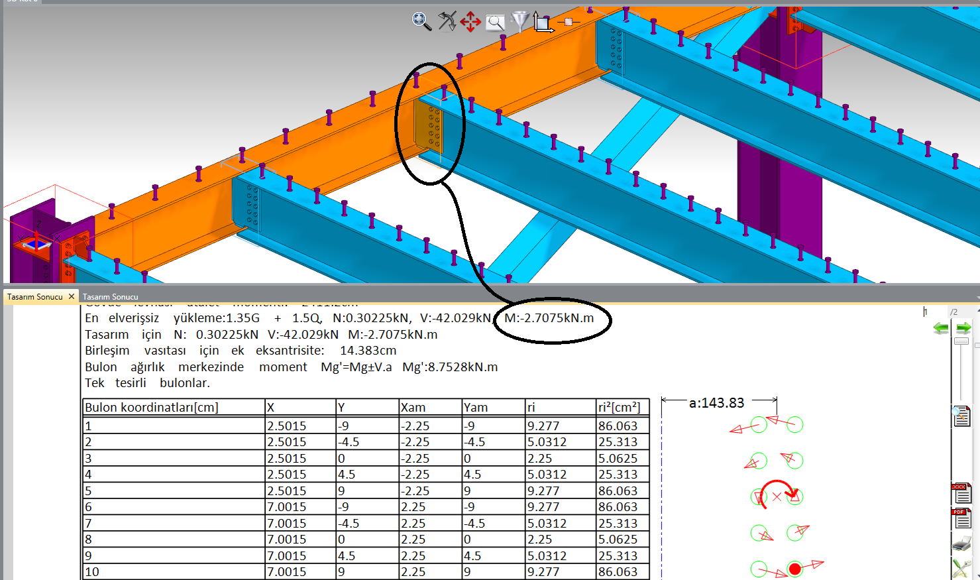Go to previous report page with left arrow
The image size is (980, 580).
point(941,327)
